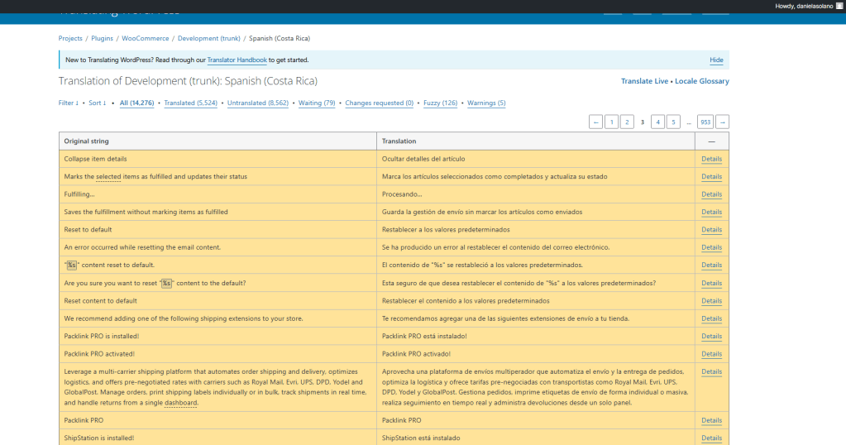Viewport: 846px width, 445px height.
Task: Expand the Filter options
Action: 69,103
